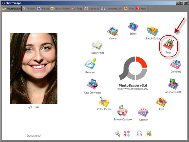Switch to the Page tab

(x=77, y=9)
